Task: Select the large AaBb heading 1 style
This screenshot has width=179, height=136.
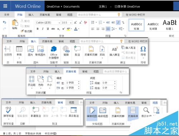Action: click(x=169, y=25)
